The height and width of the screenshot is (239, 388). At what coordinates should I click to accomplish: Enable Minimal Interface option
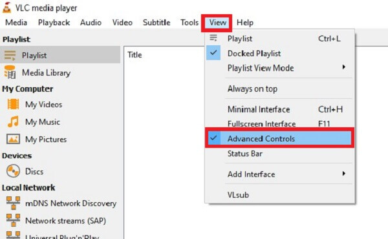(279, 109)
